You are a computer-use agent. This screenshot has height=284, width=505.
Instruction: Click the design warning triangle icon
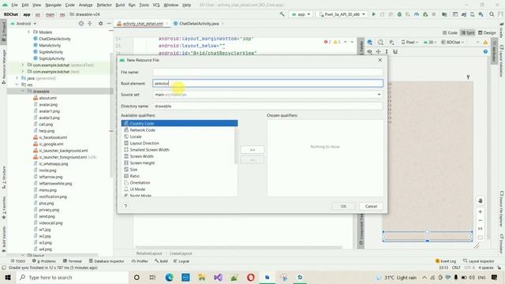coord(485,42)
